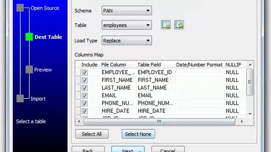Image resolution: width=271 pixels, height=152 pixels.
Task: Click the vertical scrollbar up arrow
Action: 250,65
